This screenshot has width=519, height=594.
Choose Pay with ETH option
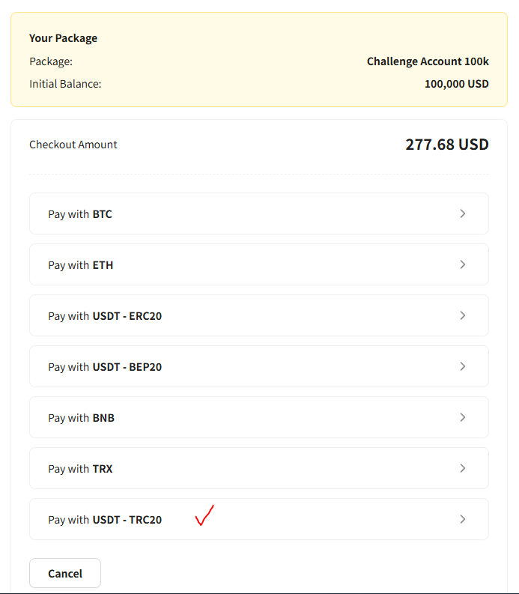(259, 264)
